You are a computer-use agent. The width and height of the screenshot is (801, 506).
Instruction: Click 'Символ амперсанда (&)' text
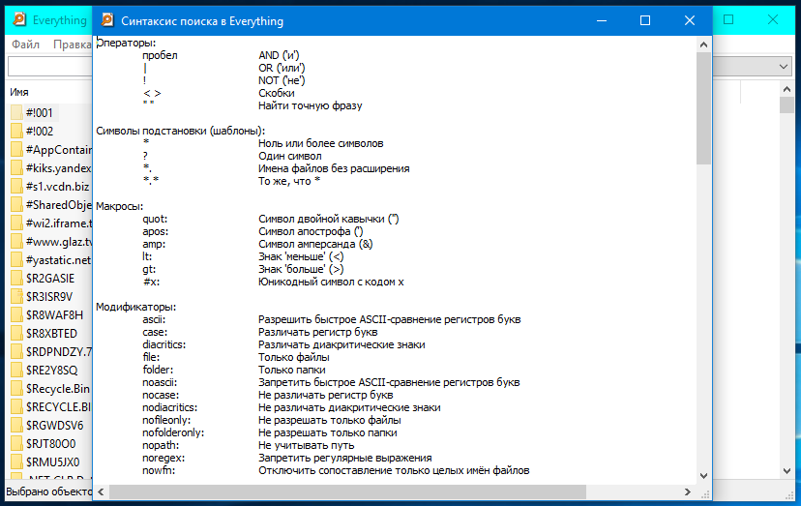(315, 244)
